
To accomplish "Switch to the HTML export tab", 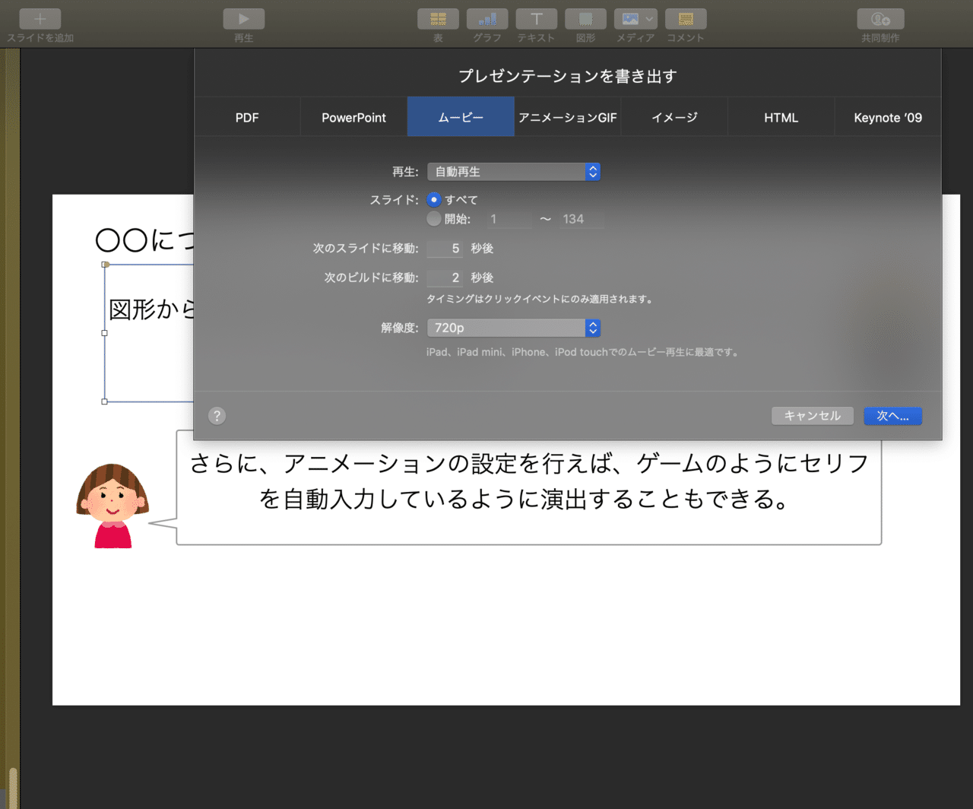I will click(x=781, y=117).
